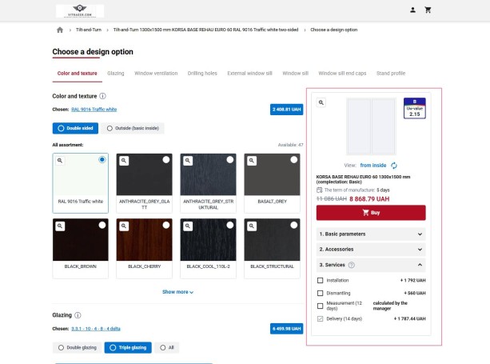Open the user account icon
The width and height of the screenshot is (490, 364).
[x=412, y=10]
